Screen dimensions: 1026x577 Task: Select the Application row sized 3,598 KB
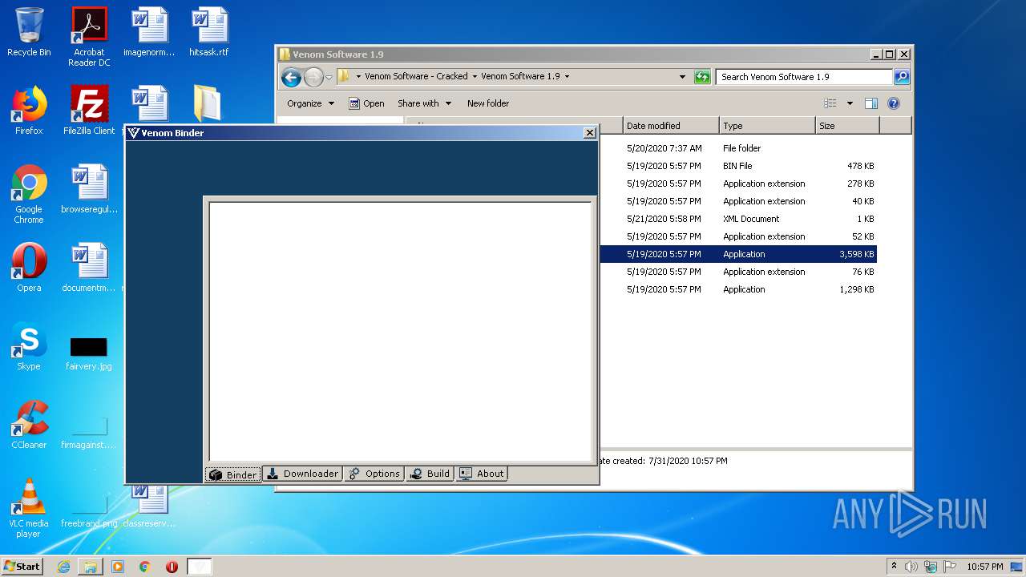[x=738, y=254]
